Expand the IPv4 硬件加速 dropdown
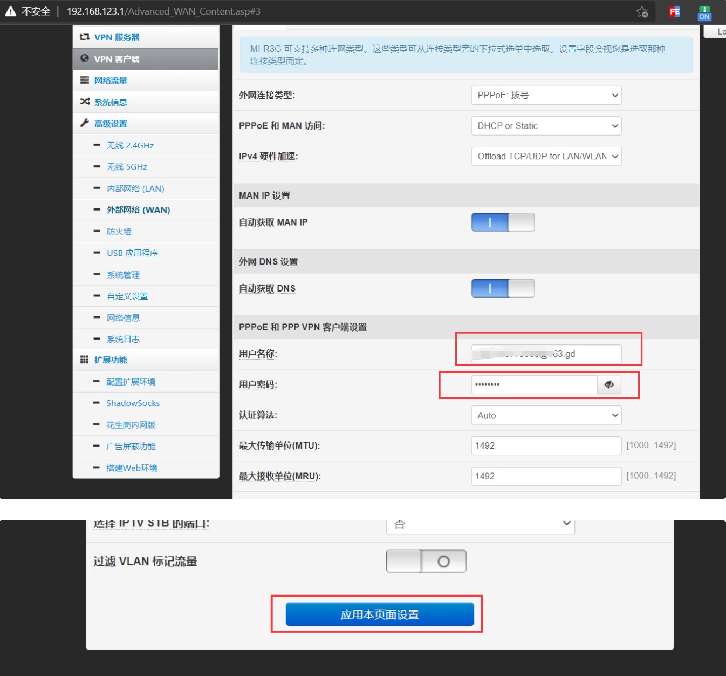726x676 pixels. (x=546, y=157)
